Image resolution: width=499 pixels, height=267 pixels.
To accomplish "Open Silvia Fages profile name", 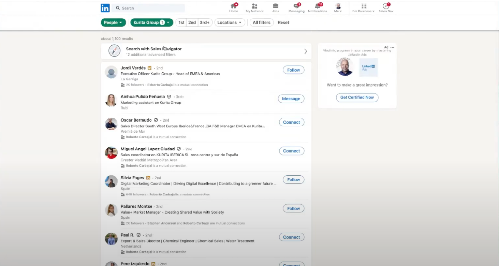I will [132, 178].
